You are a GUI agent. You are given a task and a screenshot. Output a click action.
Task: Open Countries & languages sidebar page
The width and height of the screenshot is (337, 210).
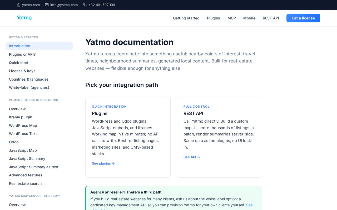[39, 79]
